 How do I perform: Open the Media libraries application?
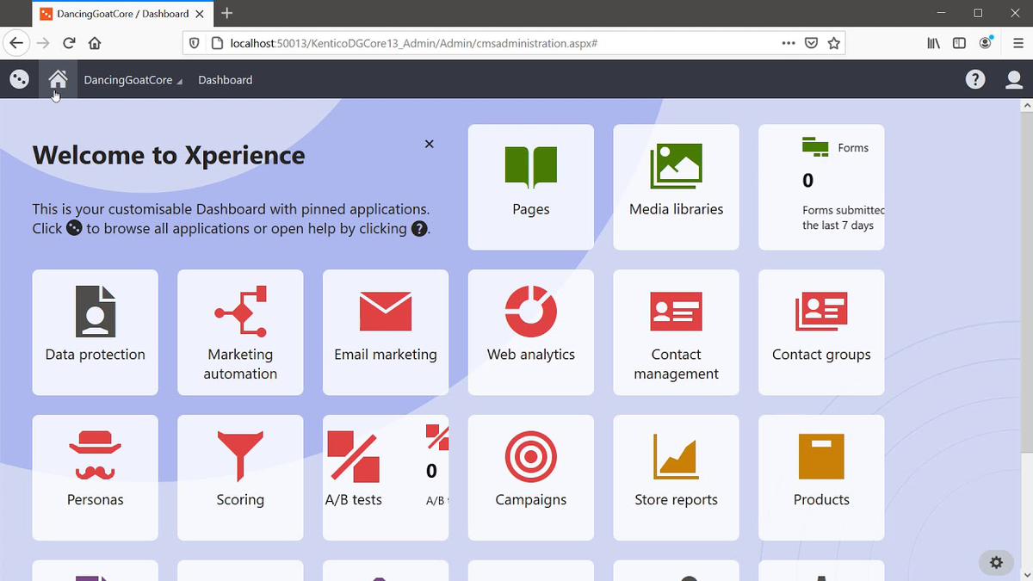pyautogui.click(x=676, y=187)
